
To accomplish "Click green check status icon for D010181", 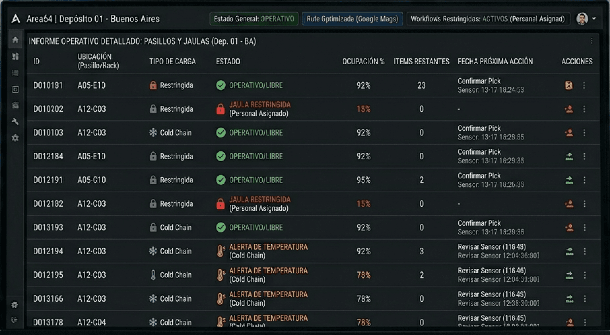I will pos(221,85).
